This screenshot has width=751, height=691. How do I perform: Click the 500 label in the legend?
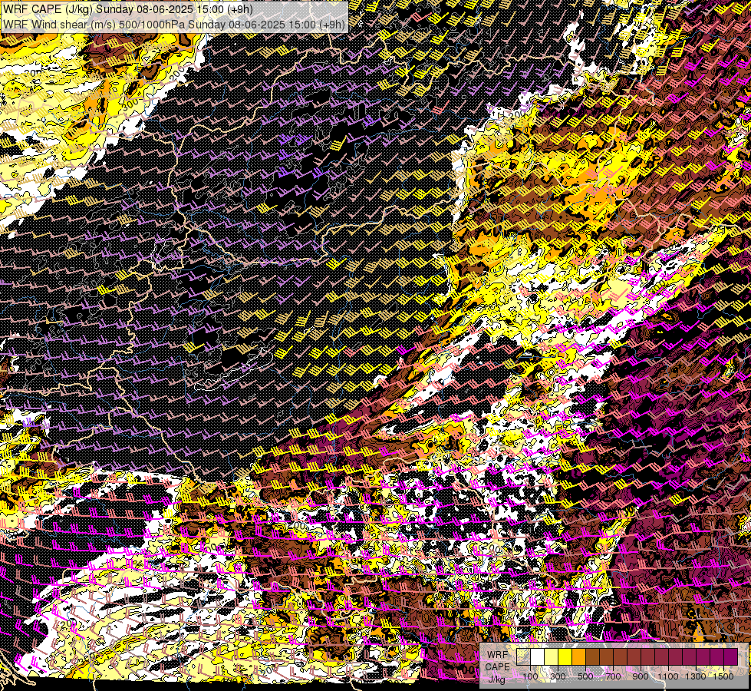coord(585,676)
